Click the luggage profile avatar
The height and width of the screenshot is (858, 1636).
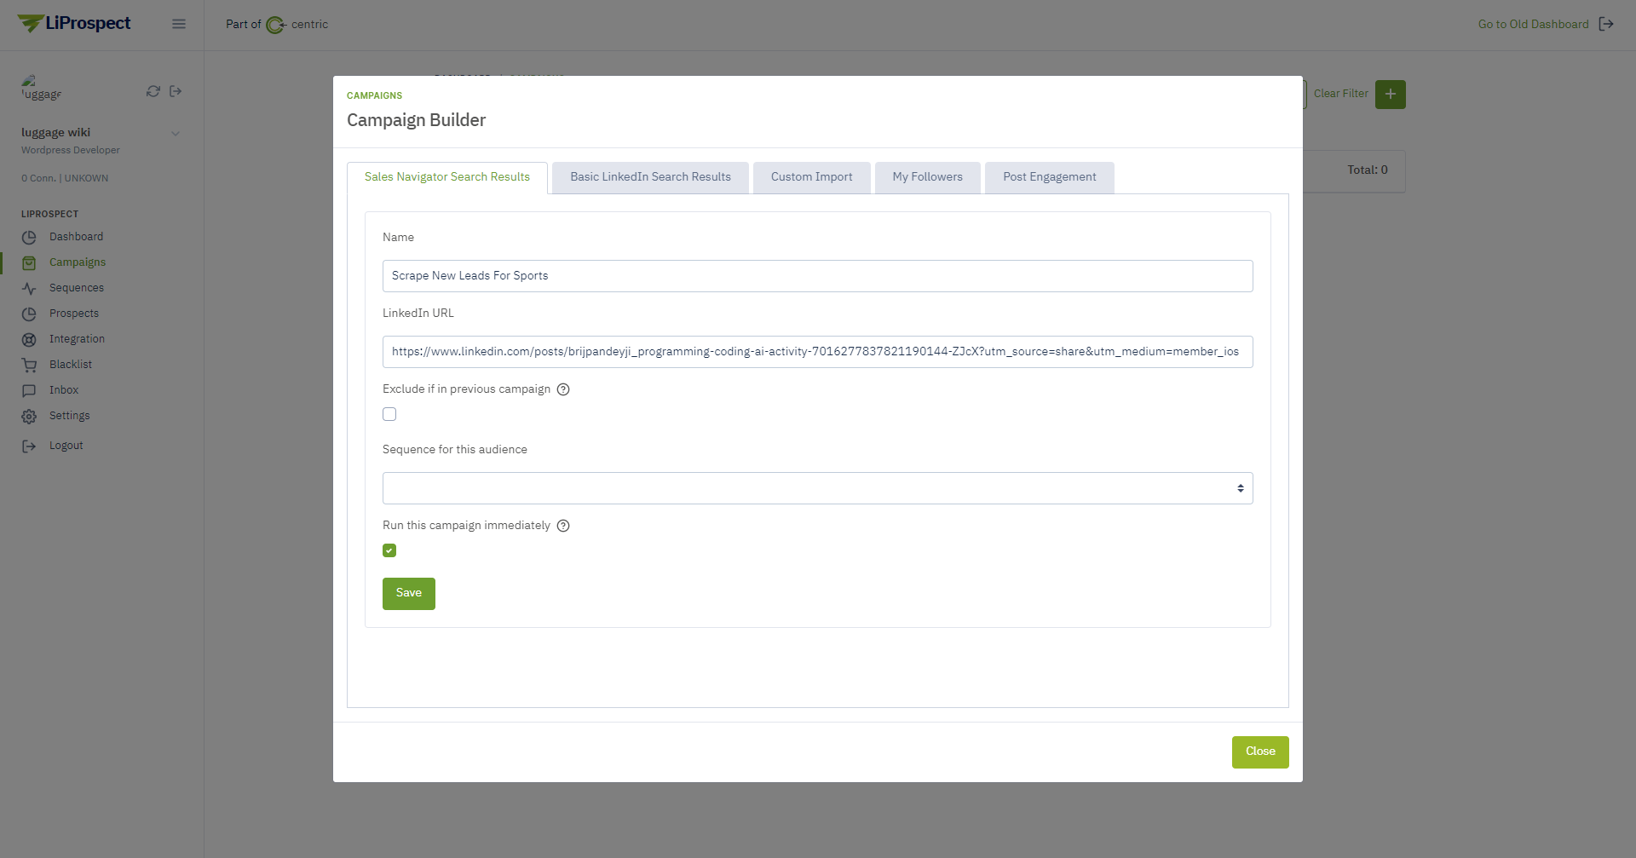click(x=41, y=88)
